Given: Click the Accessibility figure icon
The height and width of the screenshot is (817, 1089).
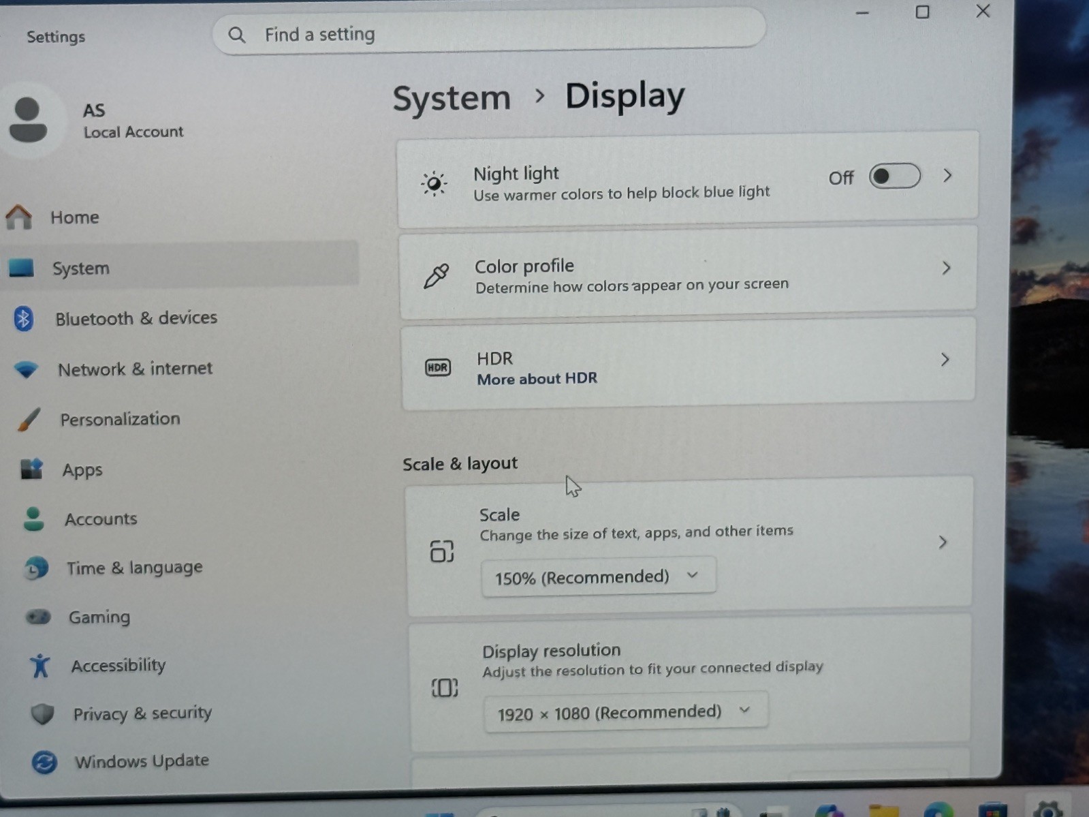Looking at the screenshot, I should (x=40, y=666).
